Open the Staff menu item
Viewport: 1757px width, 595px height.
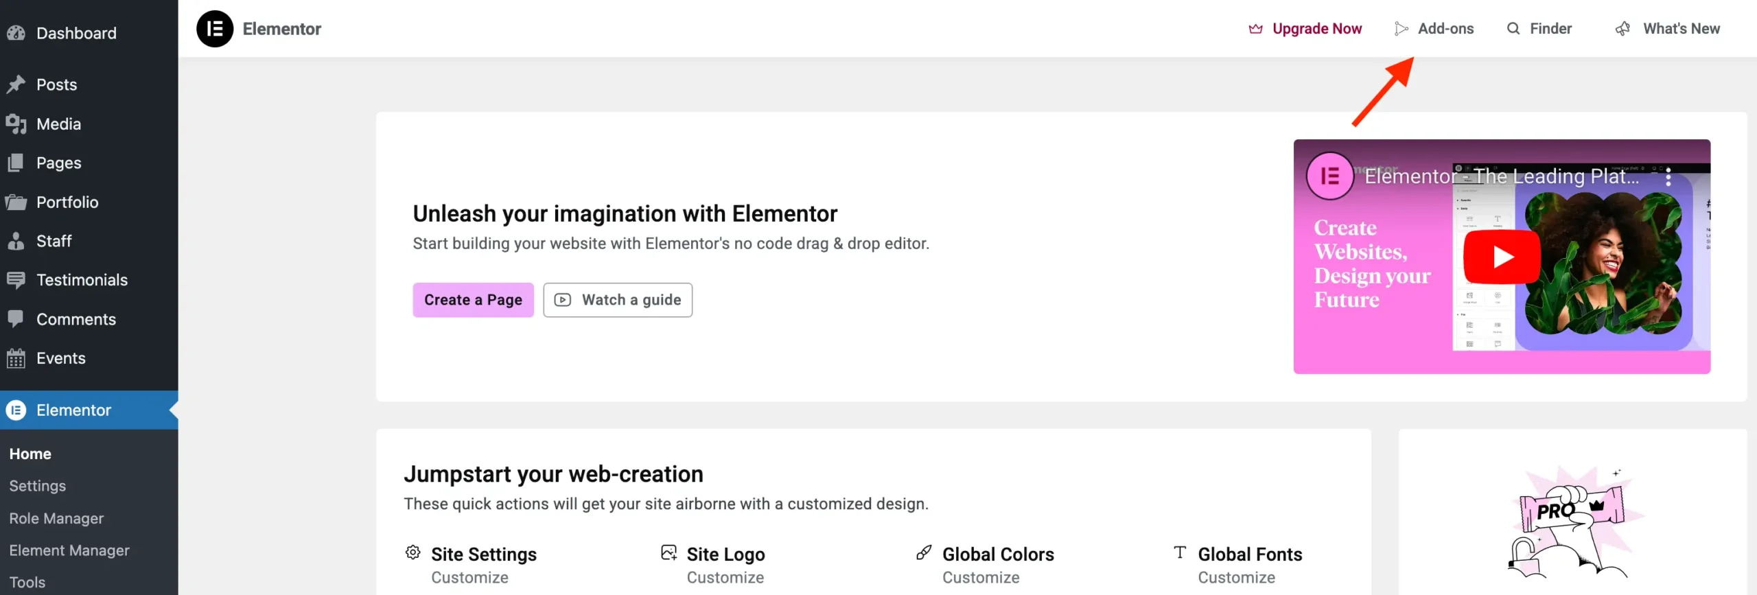tap(89, 241)
